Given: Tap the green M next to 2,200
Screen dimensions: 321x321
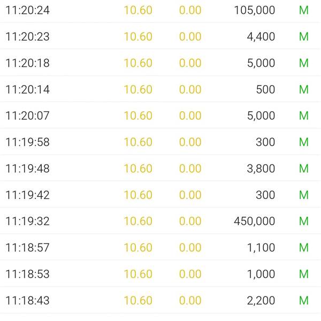Looking at the screenshot, I should coord(303,300).
